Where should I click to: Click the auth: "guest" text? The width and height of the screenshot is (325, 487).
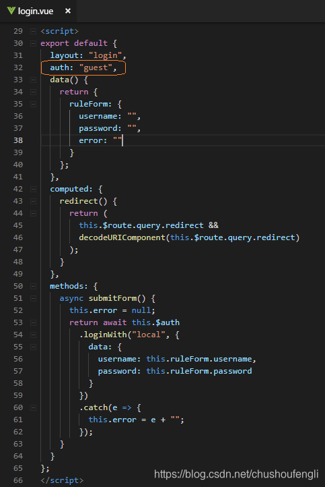[83, 67]
